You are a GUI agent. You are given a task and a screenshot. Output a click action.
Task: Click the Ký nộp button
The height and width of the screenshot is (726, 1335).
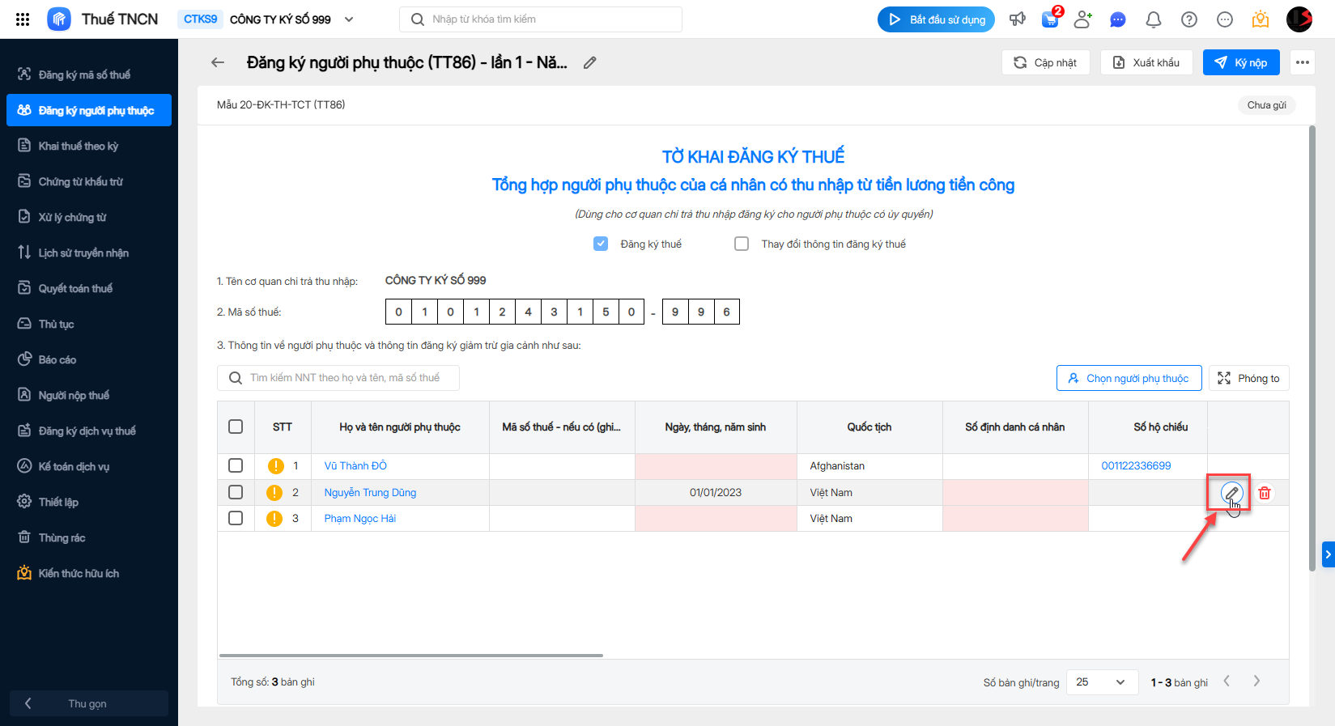click(x=1241, y=62)
